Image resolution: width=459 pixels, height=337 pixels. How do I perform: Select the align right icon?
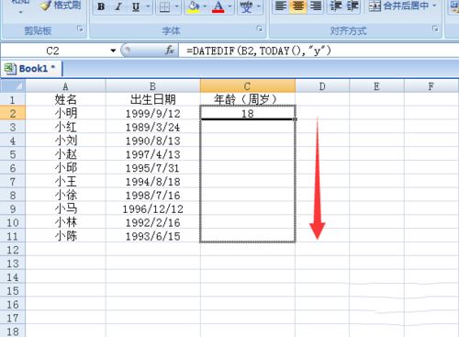pyautogui.click(x=315, y=6)
